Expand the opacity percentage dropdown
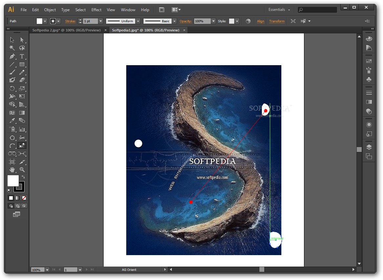This screenshot has width=383, height=280. click(x=213, y=21)
